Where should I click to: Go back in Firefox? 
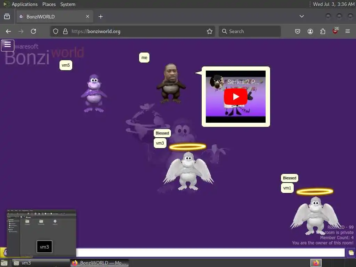(8, 31)
